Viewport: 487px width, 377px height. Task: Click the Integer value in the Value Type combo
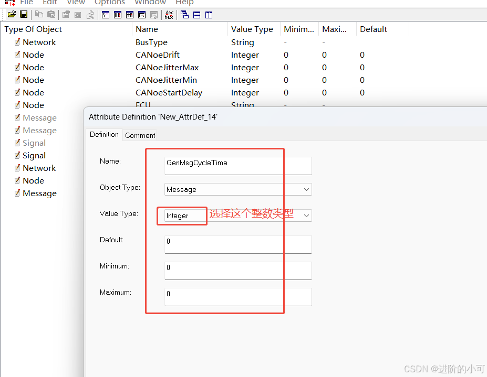tap(178, 216)
